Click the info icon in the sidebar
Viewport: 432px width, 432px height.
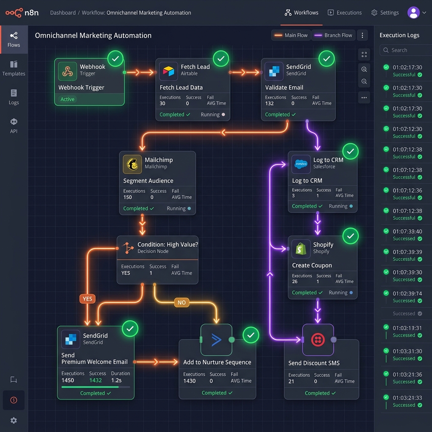(13, 400)
